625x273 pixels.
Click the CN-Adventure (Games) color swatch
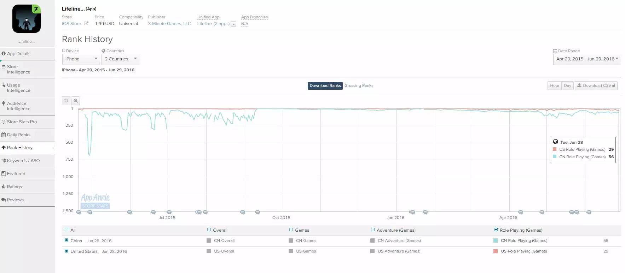[372, 241]
